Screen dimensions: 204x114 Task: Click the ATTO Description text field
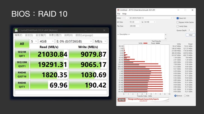point(141,36)
